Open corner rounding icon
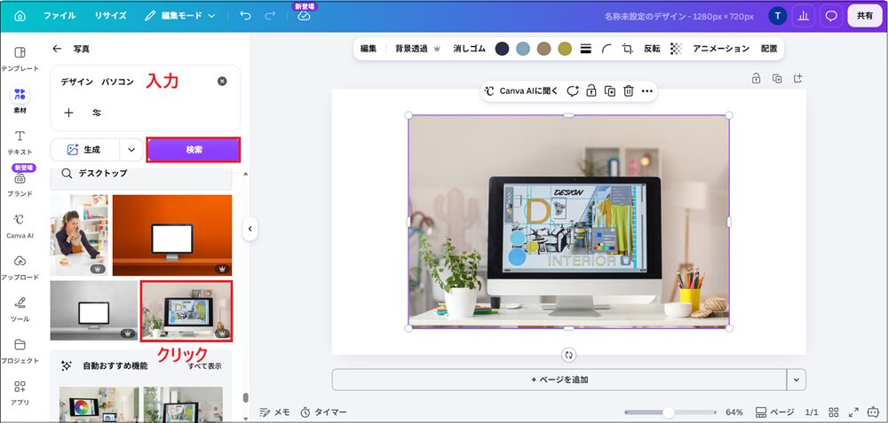The width and height of the screenshot is (888, 423). click(607, 49)
